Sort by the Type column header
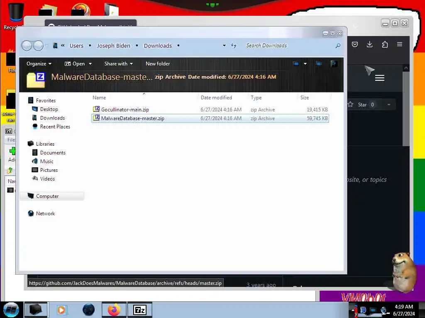425x318 pixels. pyautogui.click(x=256, y=98)
